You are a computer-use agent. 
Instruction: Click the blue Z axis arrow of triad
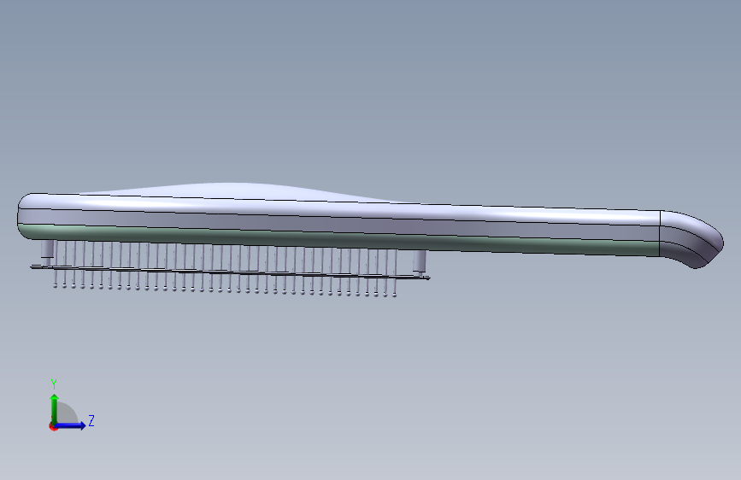coord(71,425)
